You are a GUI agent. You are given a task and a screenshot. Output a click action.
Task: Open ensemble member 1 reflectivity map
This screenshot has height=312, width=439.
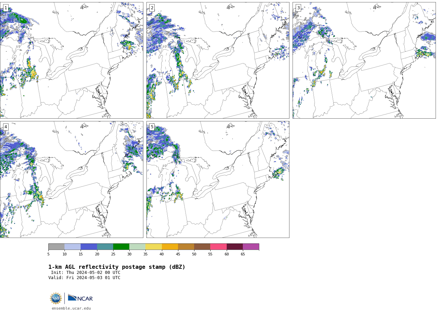pyautogui.click(x=71, y=60)
